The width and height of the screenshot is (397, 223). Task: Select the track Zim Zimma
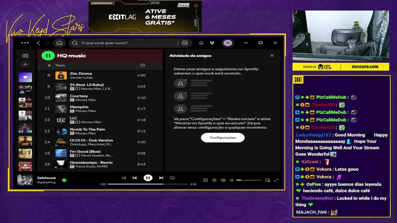click(100, 75)
